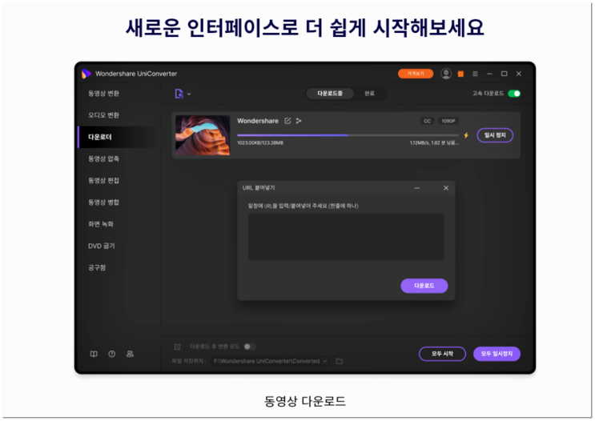The image size is (595, 421).
Task: Click the purple 다운로드 button in dialog
Action: tap(424, 286)
